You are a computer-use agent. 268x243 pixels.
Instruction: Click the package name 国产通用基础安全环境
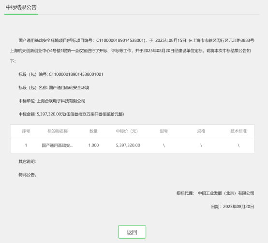point(69,88)
